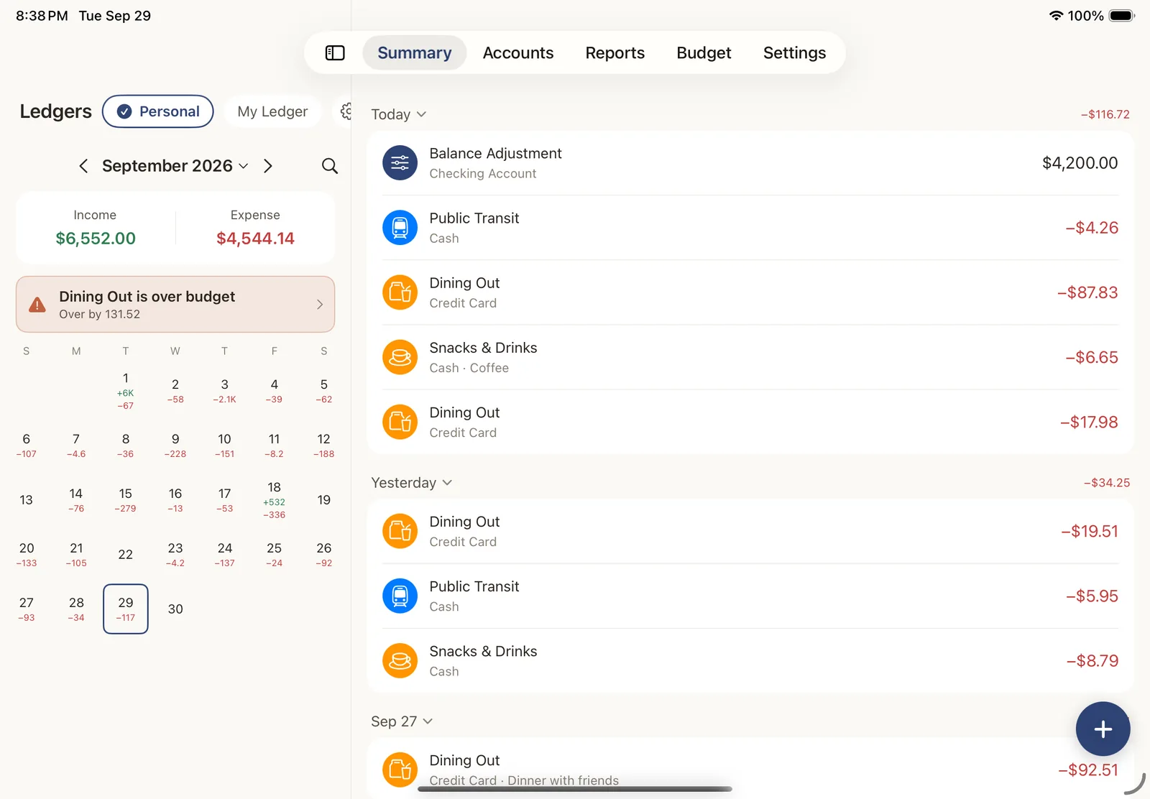The width and height of the screenshot is (1150, 799).
Task: Open the Settings tab
Action: (x=794, y=53)
